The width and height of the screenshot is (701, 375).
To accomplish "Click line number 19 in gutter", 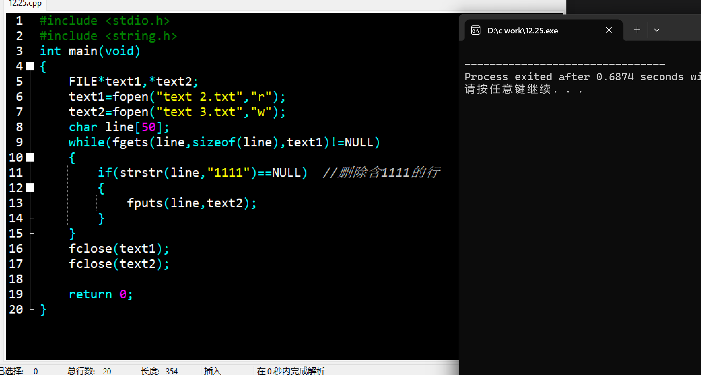I will 16,294.
